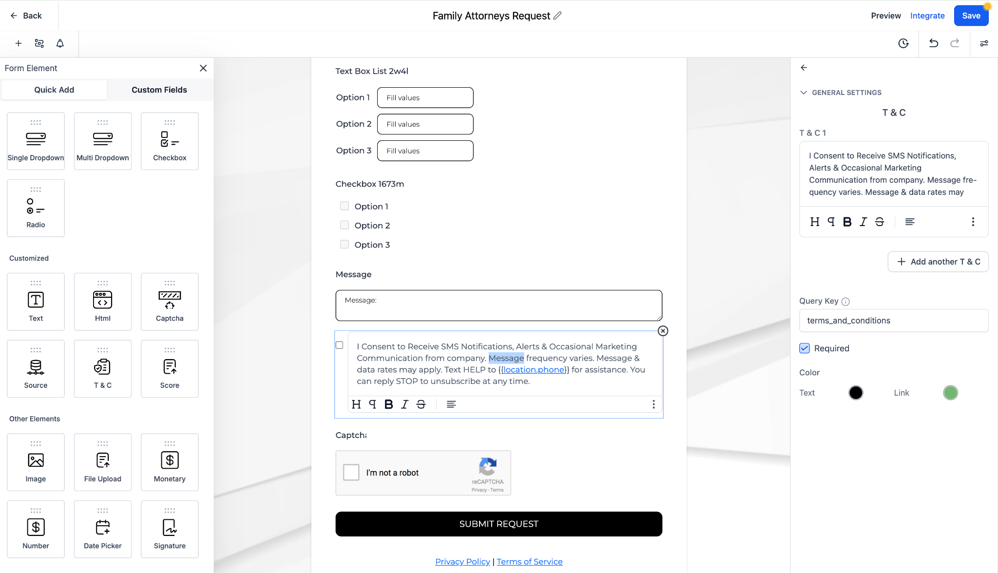The width and height of the screenshot is (998, 573).
Task: Select the Quick Add tab
Action: pos(54,90)
